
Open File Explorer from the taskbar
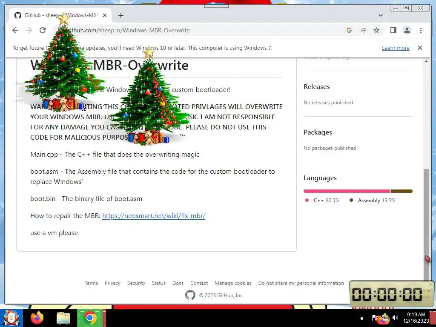[x=63, y=318]
